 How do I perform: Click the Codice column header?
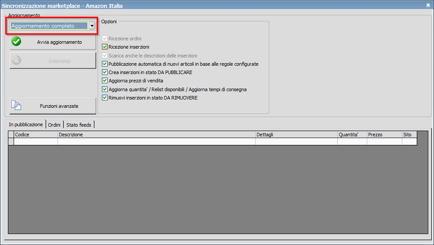[36, 135]
